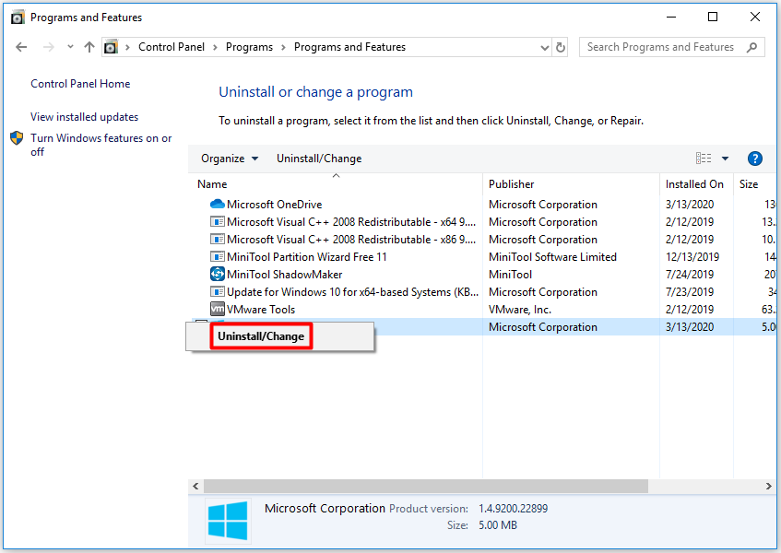This screenshot has height=553, width=781.
Task: Click the MiniTool Partition Wizard icon
Action: [x=218, y=256]
